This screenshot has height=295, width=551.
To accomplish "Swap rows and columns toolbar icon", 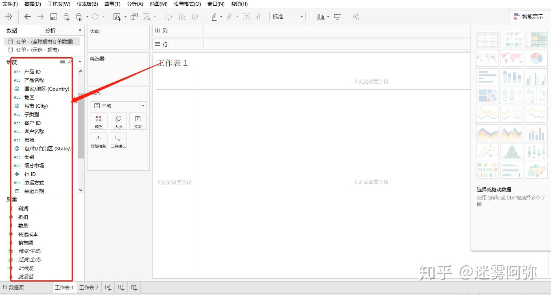I will pos(169,17).
